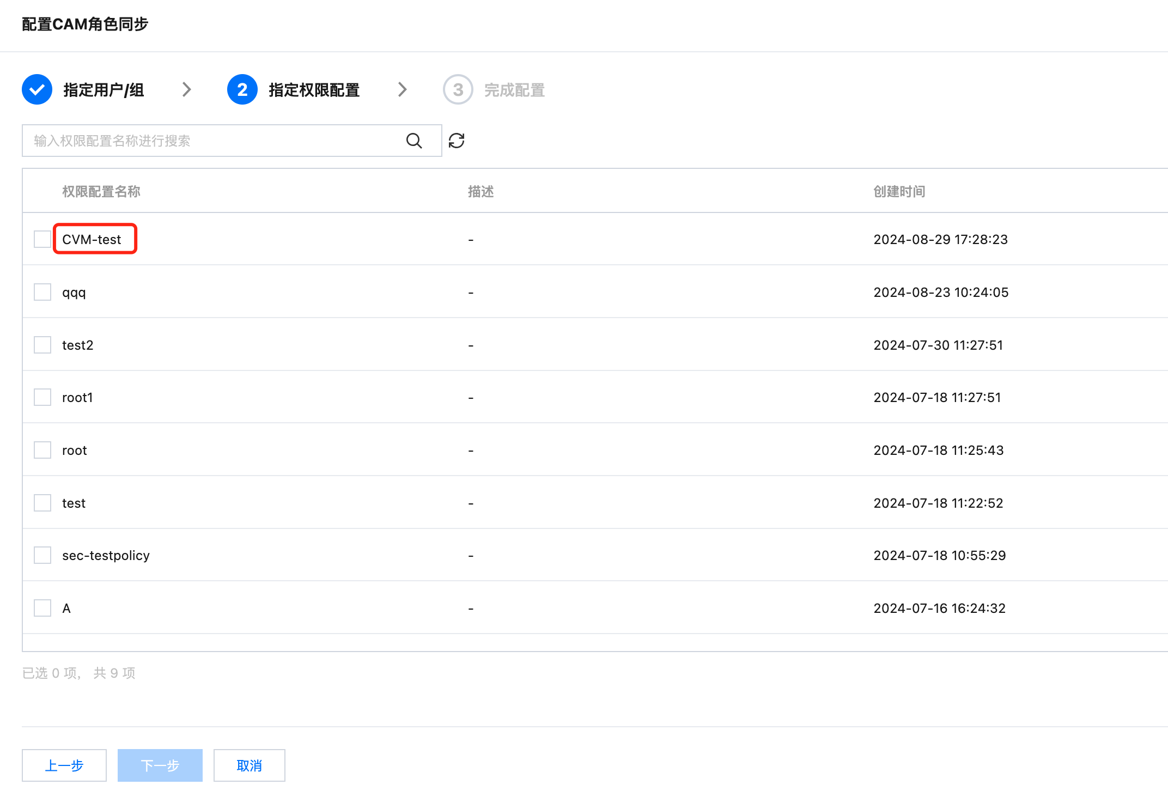This screenshot has height=803, width=1168.
Task: Tick the CVM-test checkbox
Action: click(x=42, y=239)
